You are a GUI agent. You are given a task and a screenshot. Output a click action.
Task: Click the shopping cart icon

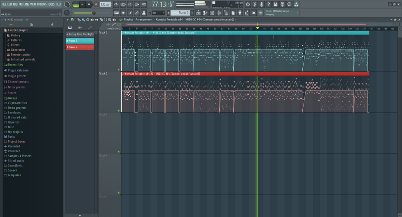pyautogui.click(x=260, y=13)
